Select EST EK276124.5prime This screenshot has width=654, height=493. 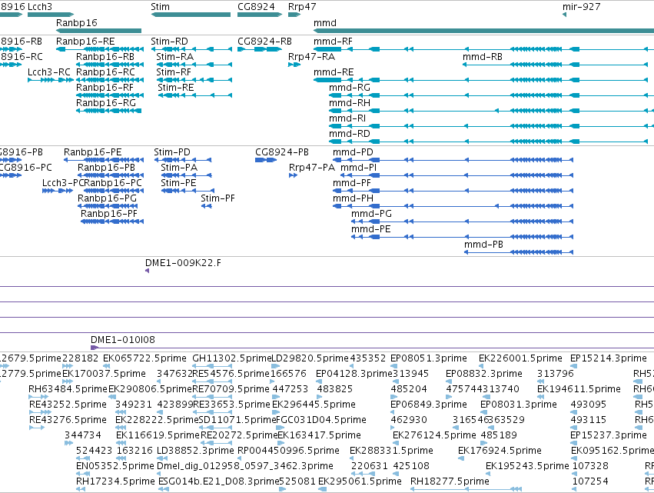point(434,436)
